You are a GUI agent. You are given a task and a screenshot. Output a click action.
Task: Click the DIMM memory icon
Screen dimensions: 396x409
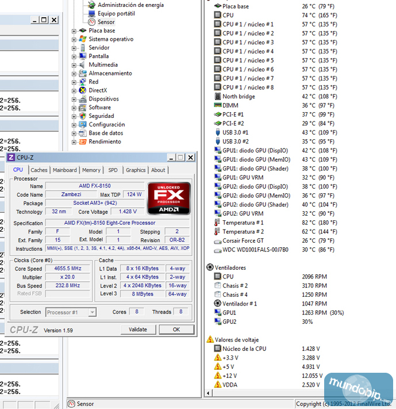[218, 105]
